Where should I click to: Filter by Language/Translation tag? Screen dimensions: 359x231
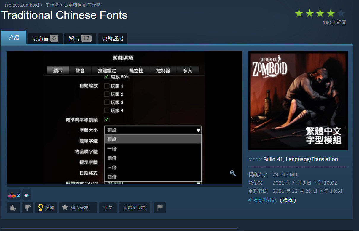click(x=312, y=159)
